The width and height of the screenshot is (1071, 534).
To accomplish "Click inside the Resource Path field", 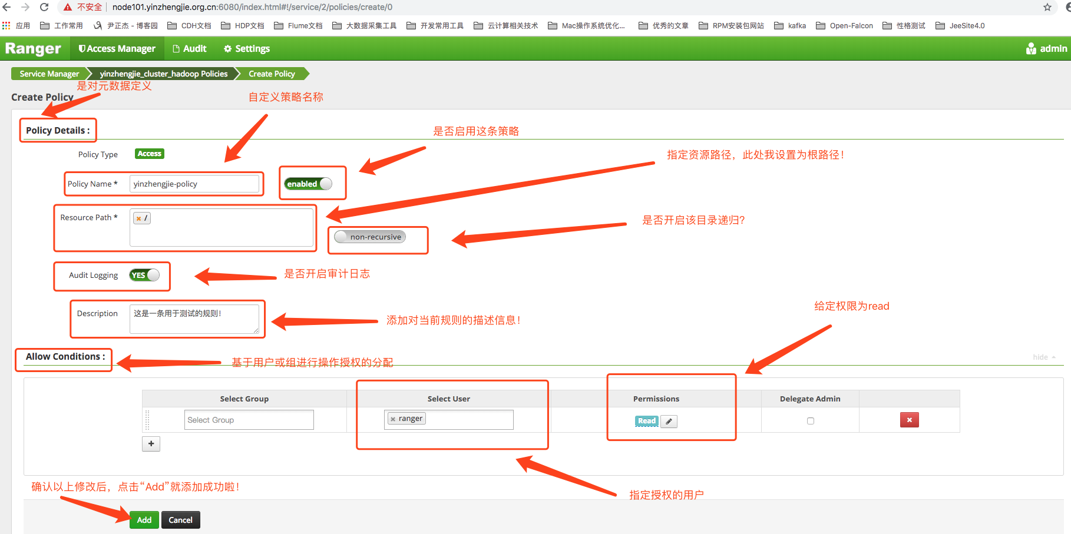I will (222, 227).
